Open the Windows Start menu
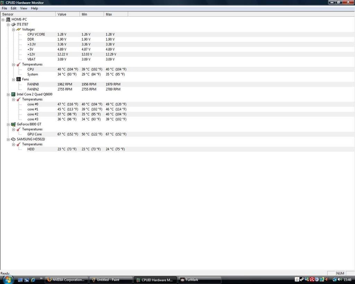The width and height of the screenshot is (355, 284). pyautogui.click(x=8, y=279)
